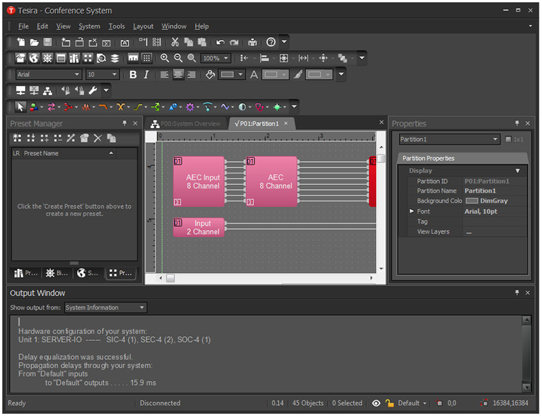
Task: Click the DimGray background color swatch
Action: click(x=472, y=201)
